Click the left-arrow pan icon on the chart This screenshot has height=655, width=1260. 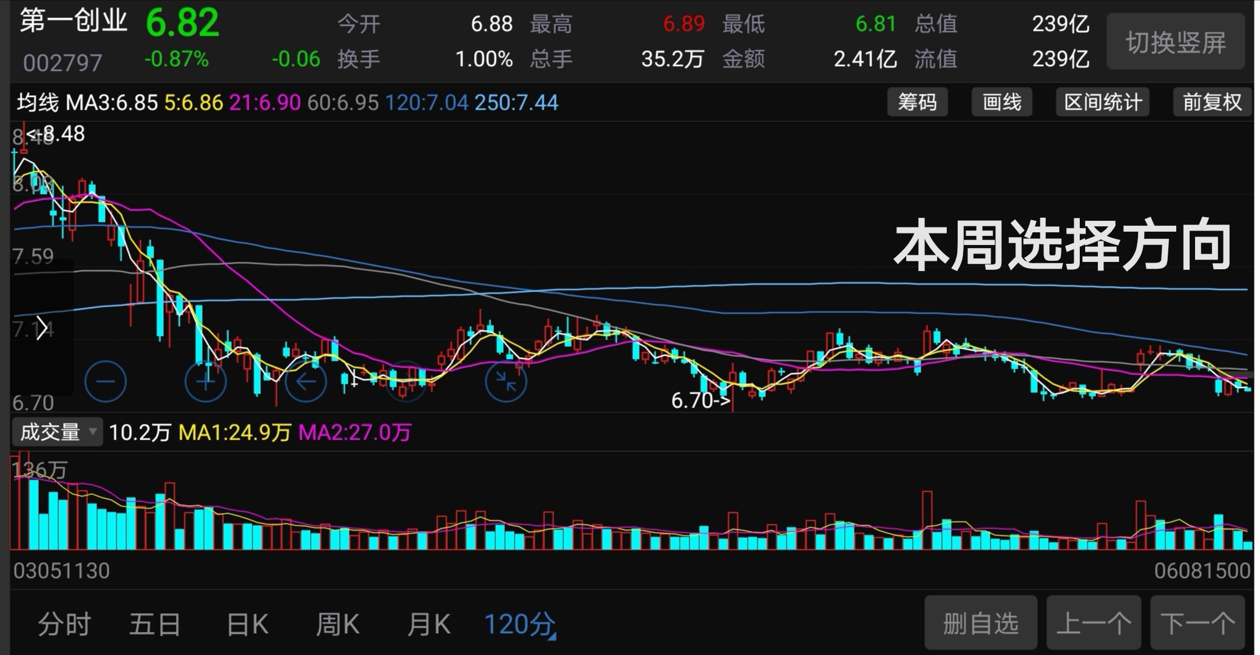click(x=305, y=380)
